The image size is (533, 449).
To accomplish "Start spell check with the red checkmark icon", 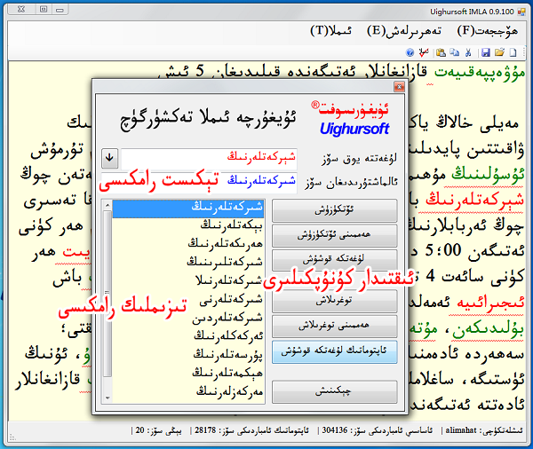I will coord(424,52).
